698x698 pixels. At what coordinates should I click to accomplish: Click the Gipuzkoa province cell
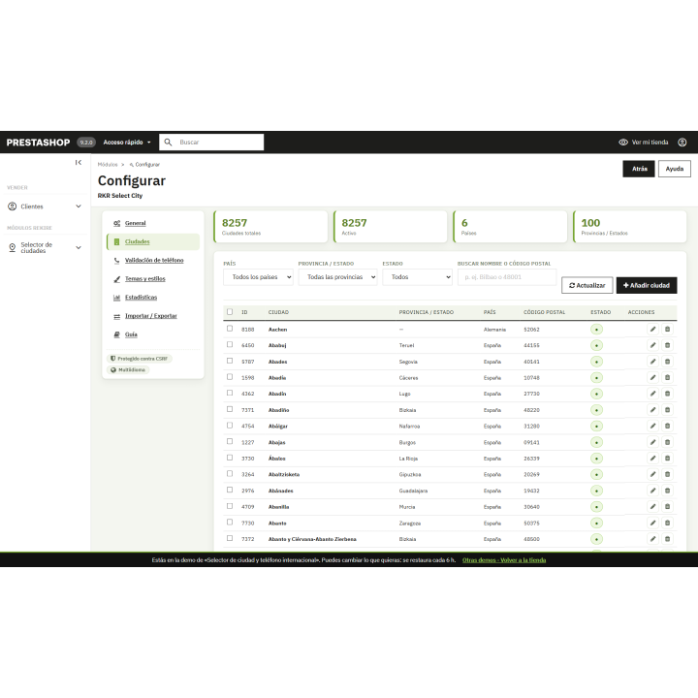[x=410, y=474]
